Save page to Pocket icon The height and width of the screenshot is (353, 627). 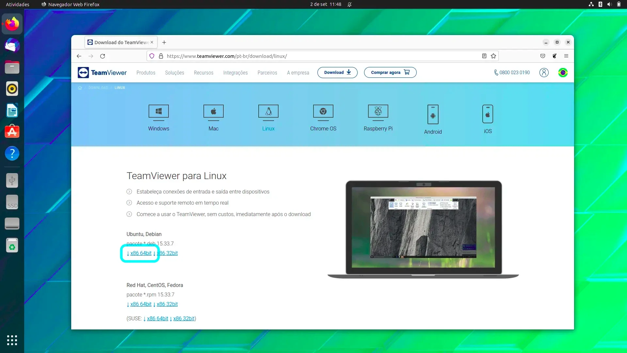(543, 56)
